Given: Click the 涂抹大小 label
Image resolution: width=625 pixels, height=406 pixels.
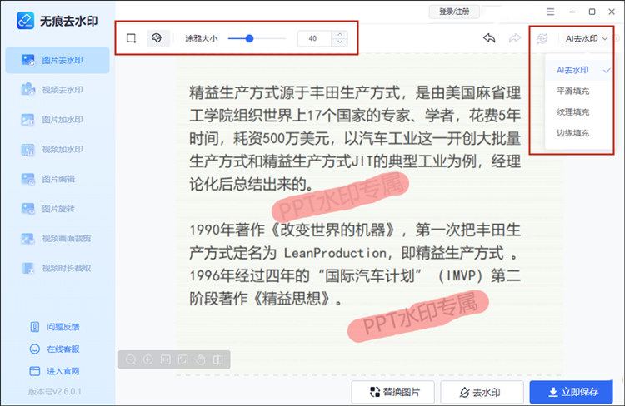Looking at the screenshot, I should click(202, 38).
